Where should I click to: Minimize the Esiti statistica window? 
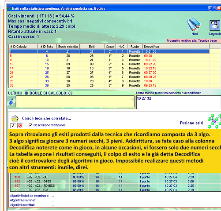coord(210,8)
